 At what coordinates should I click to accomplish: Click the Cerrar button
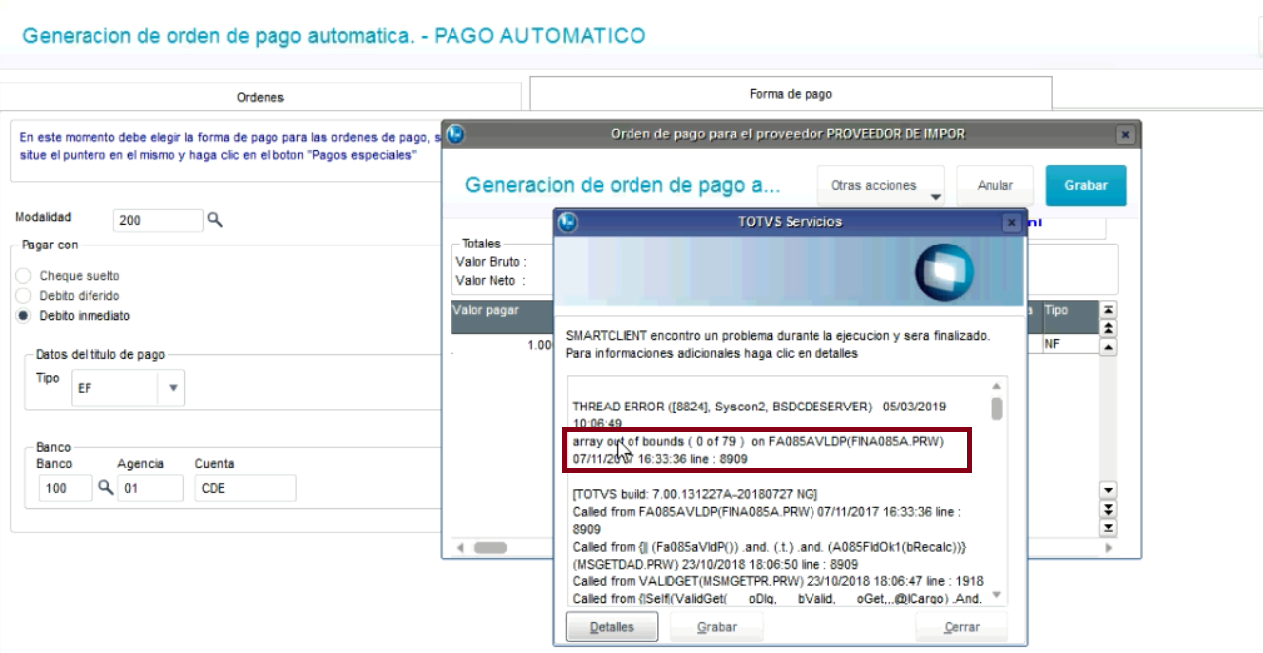pos(962,627)
